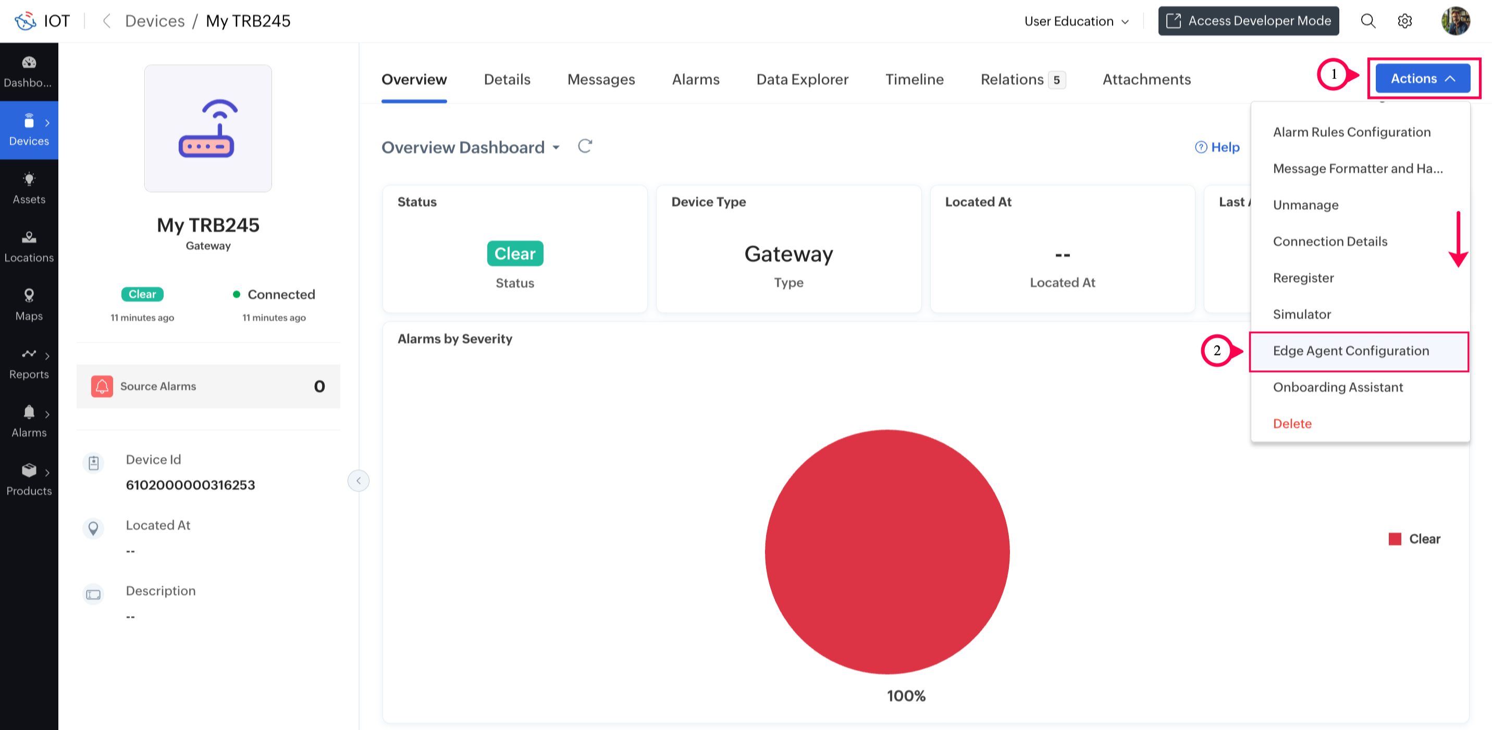Click the search magnifier icon
1492x730 pixels.
[x=1367, y=21]
